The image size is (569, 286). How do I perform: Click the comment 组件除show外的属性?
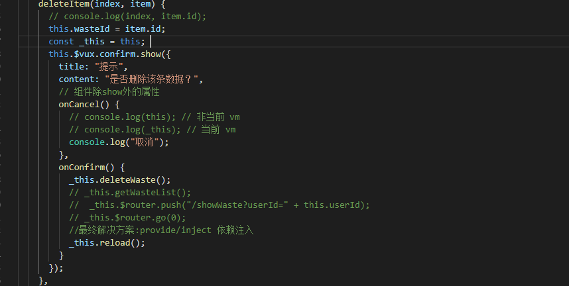pyautogui.click(x=109, y=92)
